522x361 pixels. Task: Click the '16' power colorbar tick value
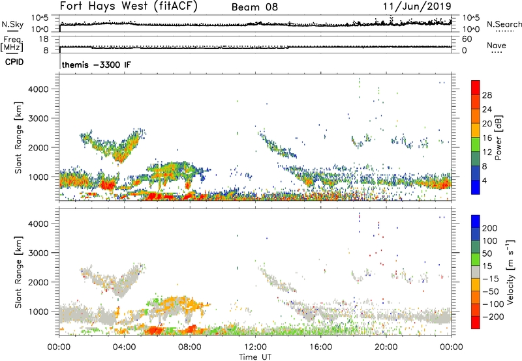[487, 138]
